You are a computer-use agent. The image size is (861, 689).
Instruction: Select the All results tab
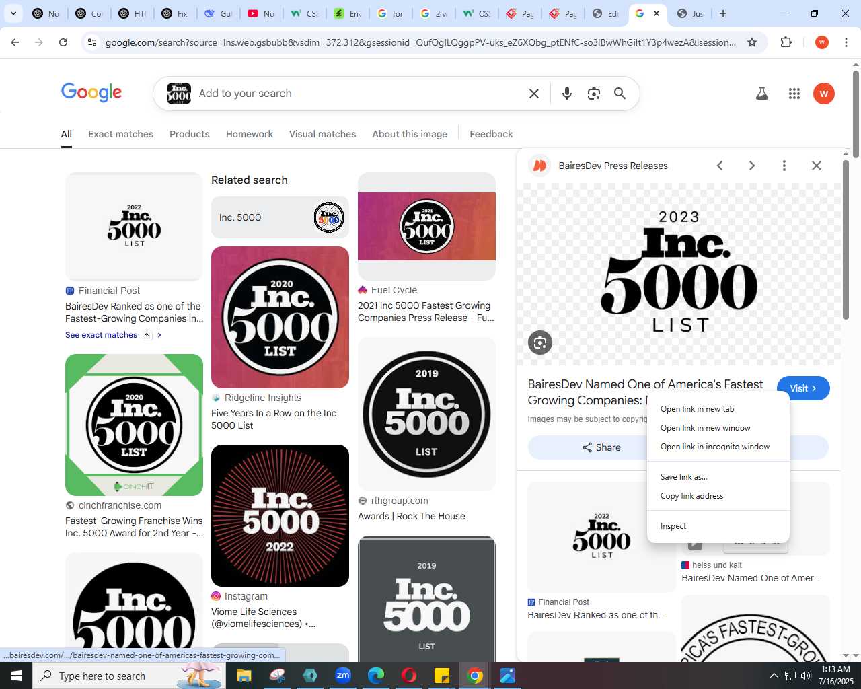(67, 134)
